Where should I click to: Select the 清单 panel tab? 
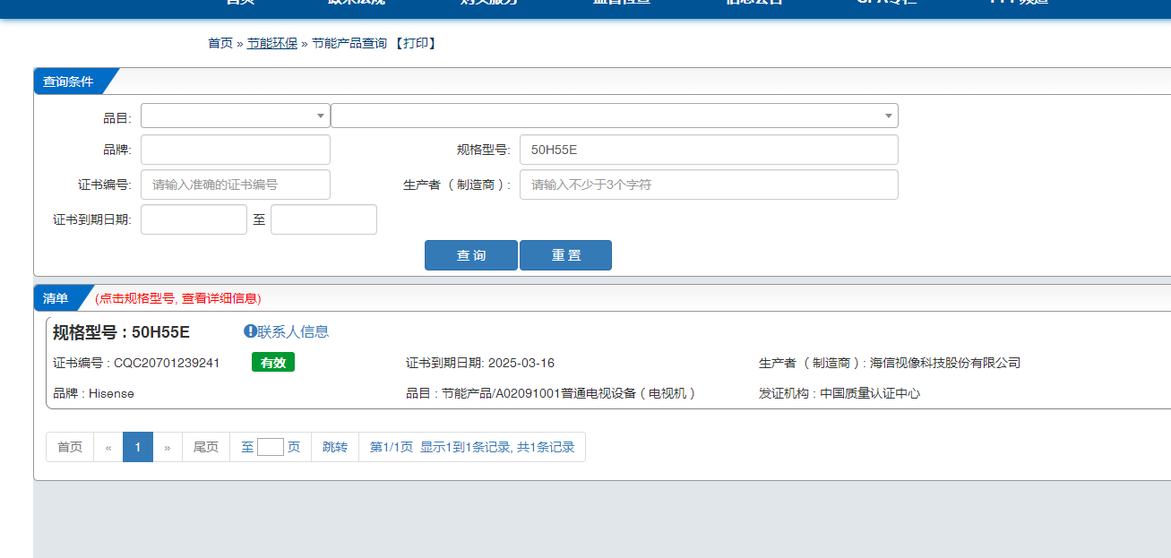click(56, 298)
